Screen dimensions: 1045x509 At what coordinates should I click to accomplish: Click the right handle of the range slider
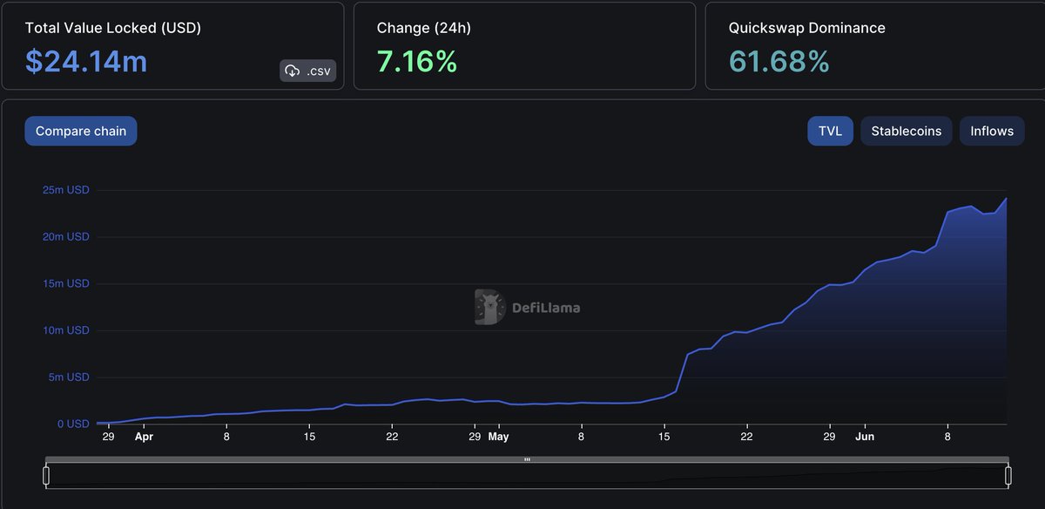point(1008,476)
